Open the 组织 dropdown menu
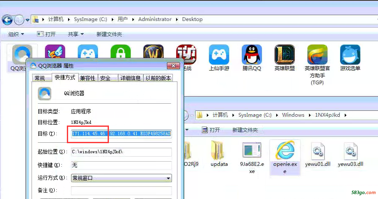Viewport: 378px width, 199px height. point(16,34)
